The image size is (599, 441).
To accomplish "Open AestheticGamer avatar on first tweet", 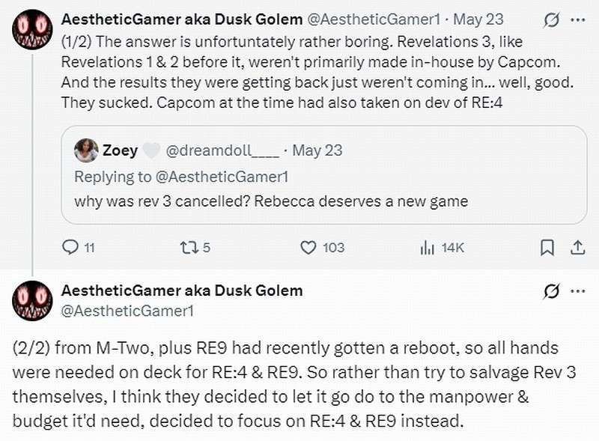I will [x=31, y=29].
